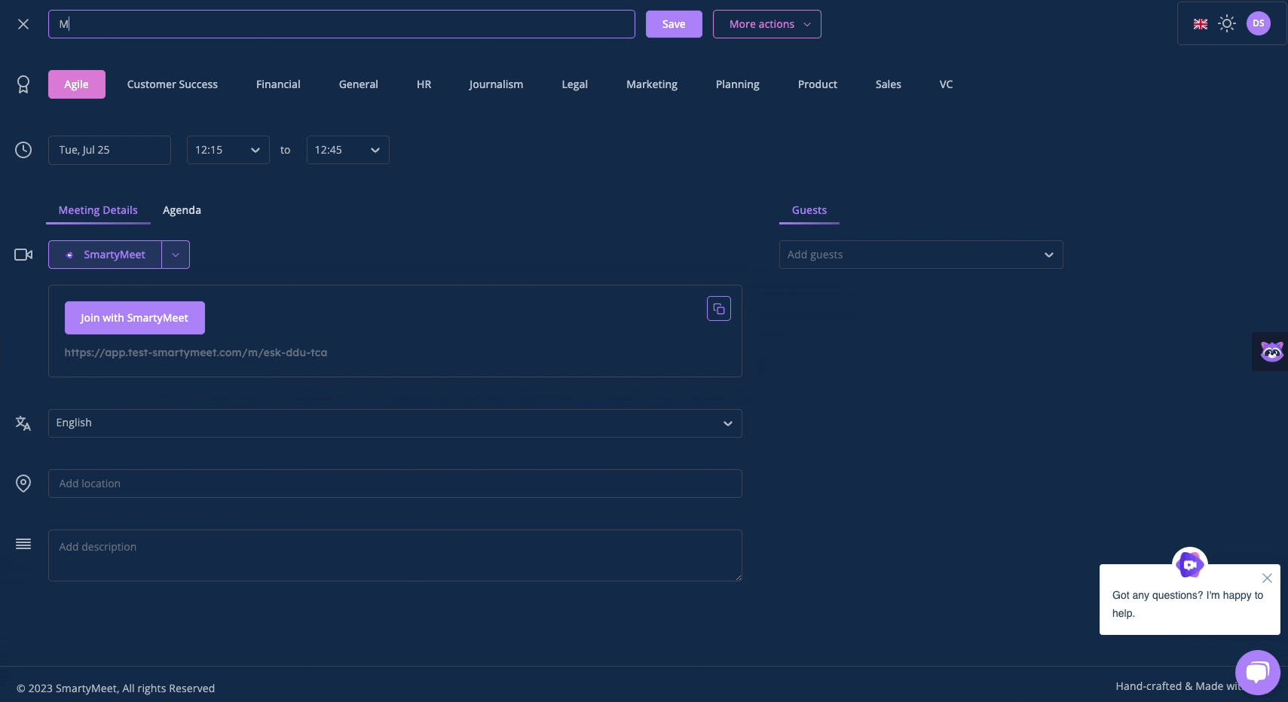
Task: Select the Financial category
Action: [278, 84]
